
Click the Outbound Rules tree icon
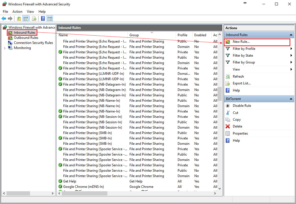click(x=10, y=38)
